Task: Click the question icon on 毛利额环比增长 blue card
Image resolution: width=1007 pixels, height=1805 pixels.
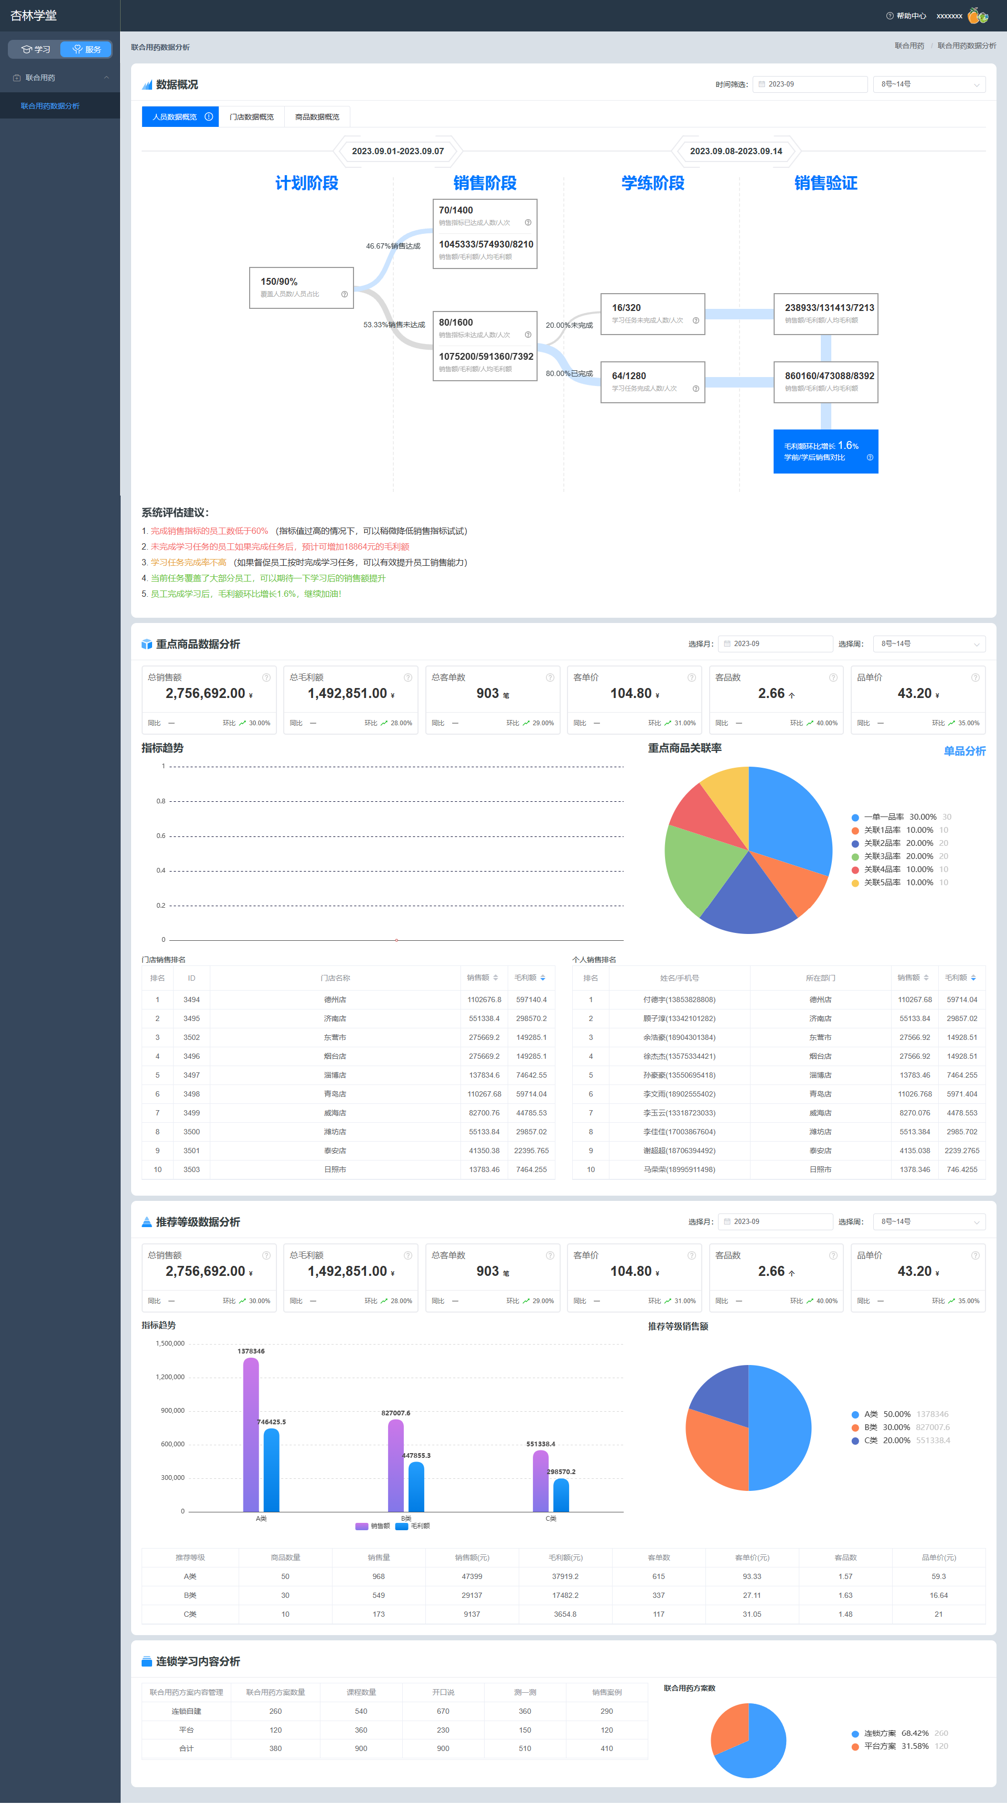Action: pos(870,458)
